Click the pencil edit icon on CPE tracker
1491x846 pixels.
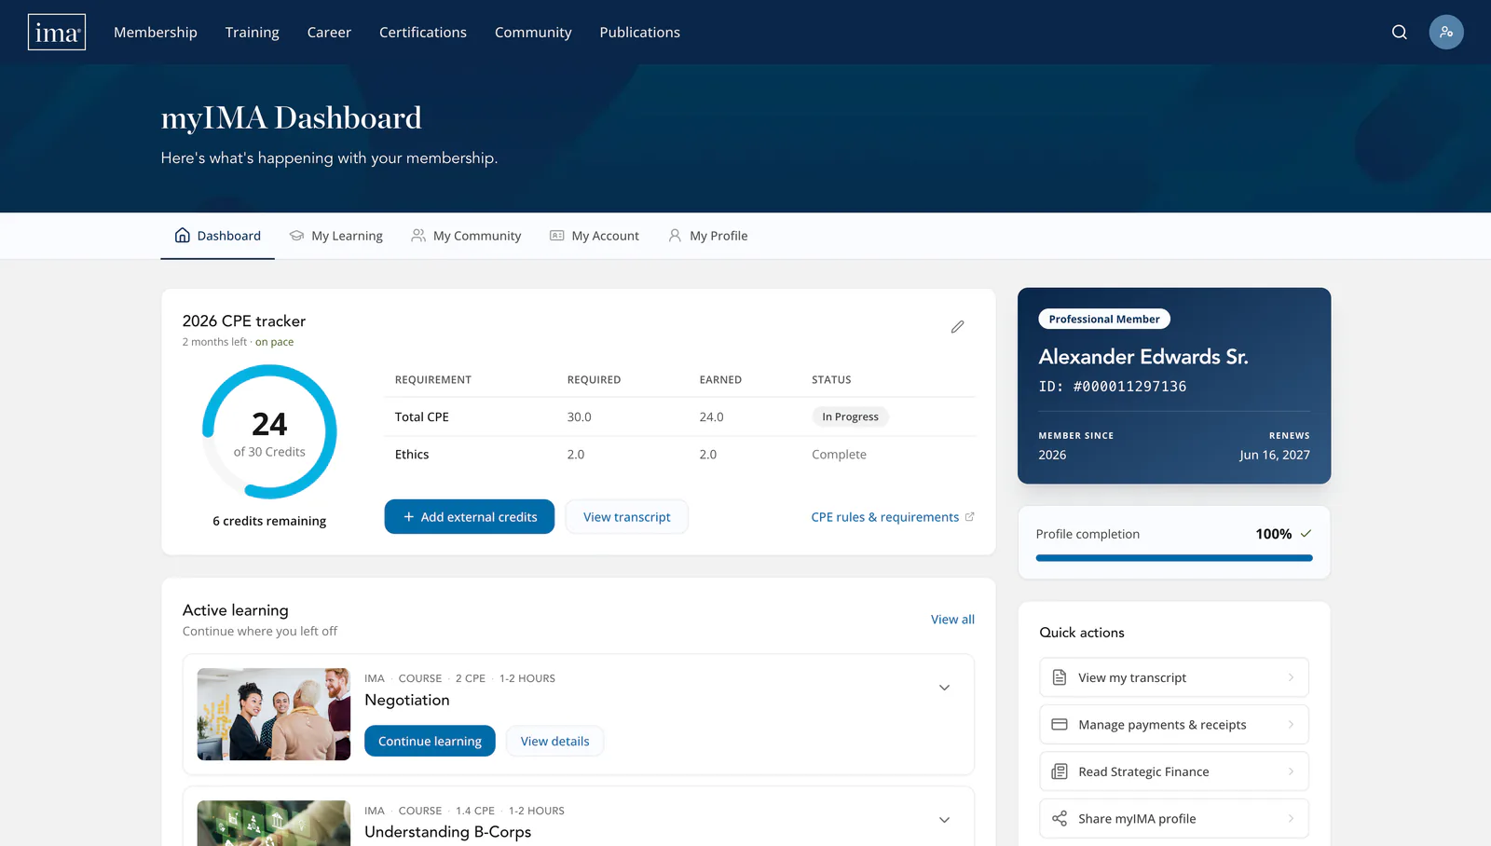957,327
